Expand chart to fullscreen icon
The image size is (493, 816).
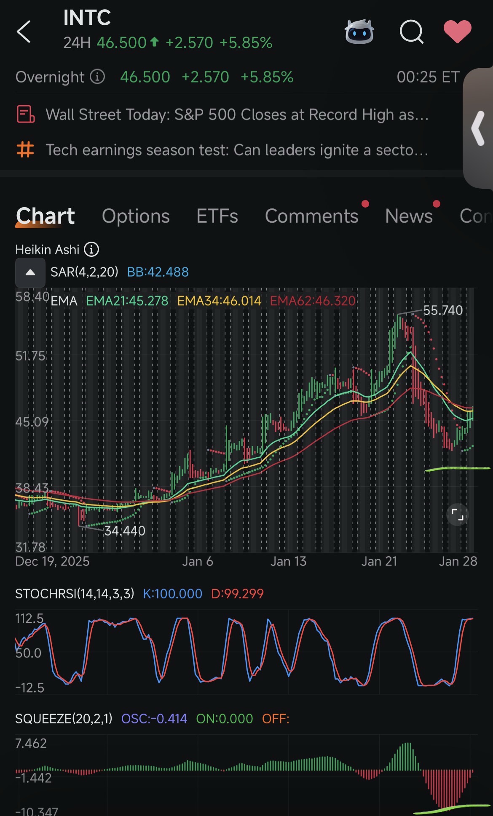457,515
